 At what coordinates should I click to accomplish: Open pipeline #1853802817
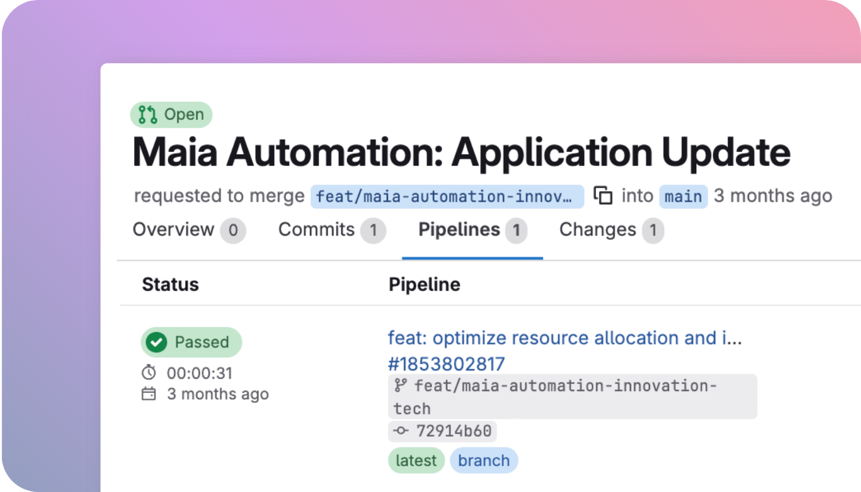point(446,363)
